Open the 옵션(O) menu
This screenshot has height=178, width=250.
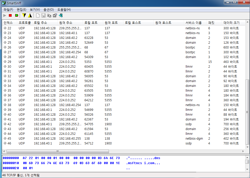[x=49, y=10]
